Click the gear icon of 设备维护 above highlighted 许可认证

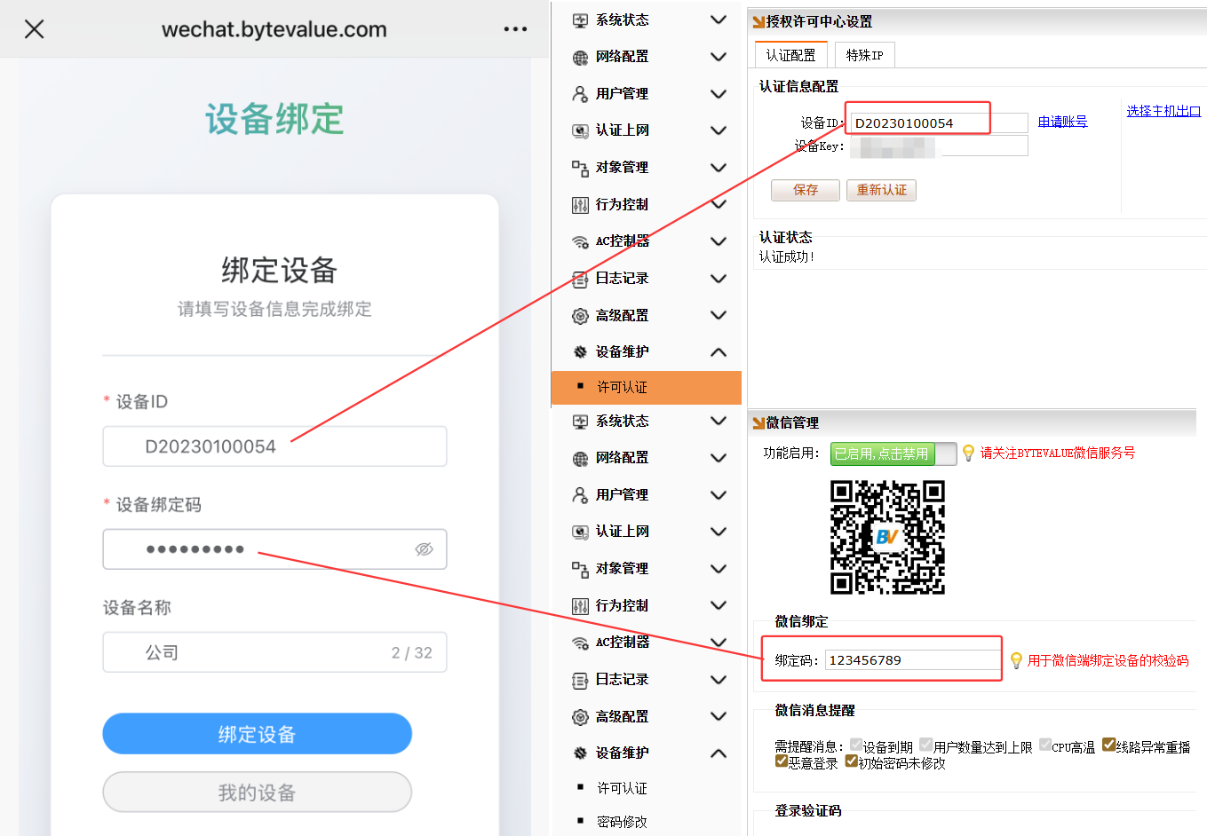[580, 352]
